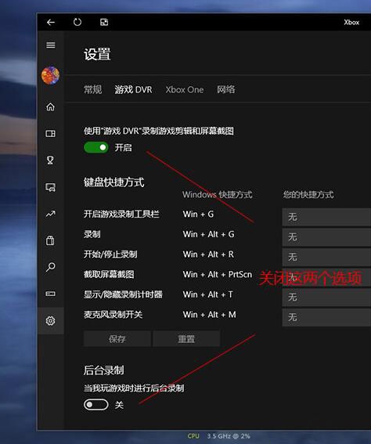Click the Win + Alt + R shortcut text

[x=208, y=254]
